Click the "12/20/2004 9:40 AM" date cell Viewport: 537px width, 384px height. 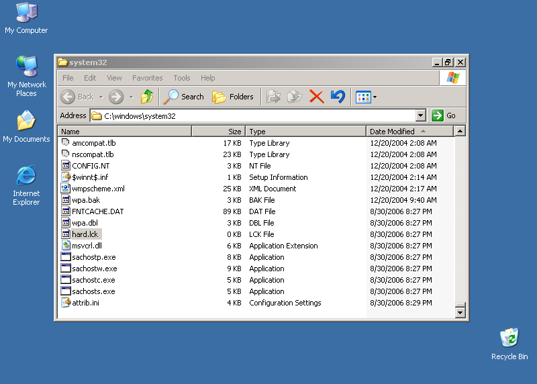403,200
